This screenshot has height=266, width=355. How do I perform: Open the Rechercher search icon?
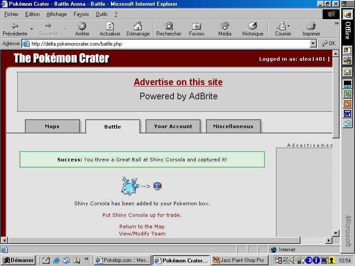coord(169,26)
